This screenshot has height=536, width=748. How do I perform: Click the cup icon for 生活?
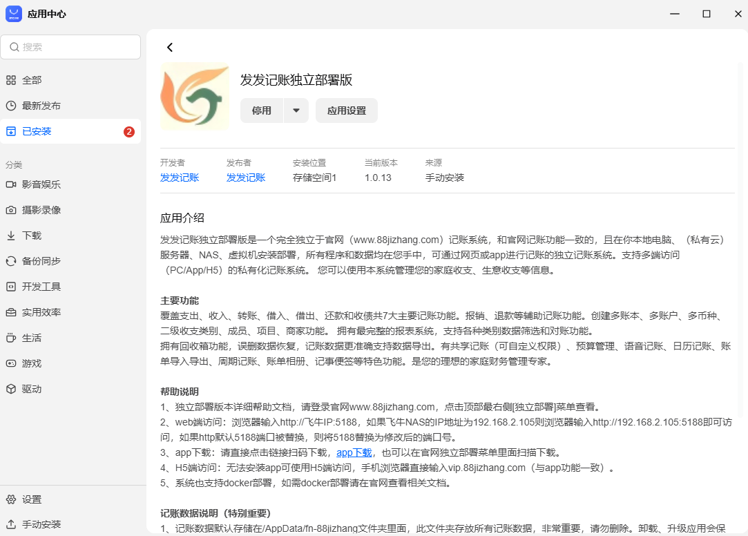11,338
